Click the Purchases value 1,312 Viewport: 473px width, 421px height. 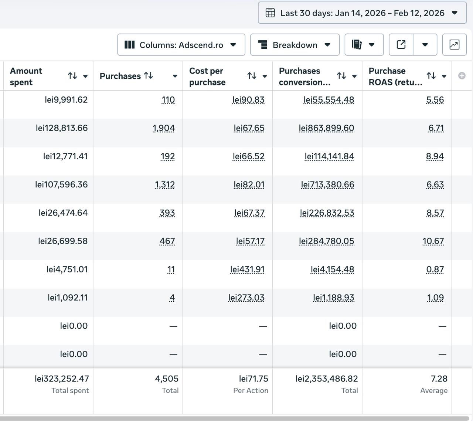coord(165,185)
